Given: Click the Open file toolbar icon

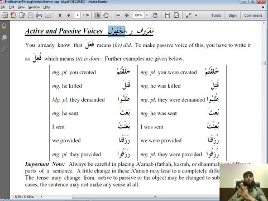Looking at the screenshot, I should [x=4, y=15].
